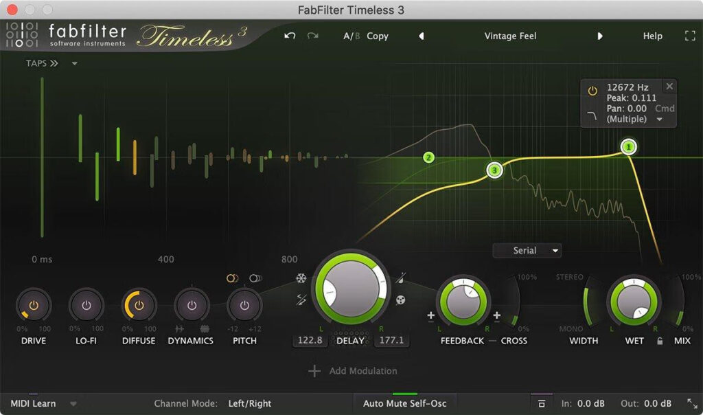
Task: Open the Help menu
Action: (x=652, y=36)
